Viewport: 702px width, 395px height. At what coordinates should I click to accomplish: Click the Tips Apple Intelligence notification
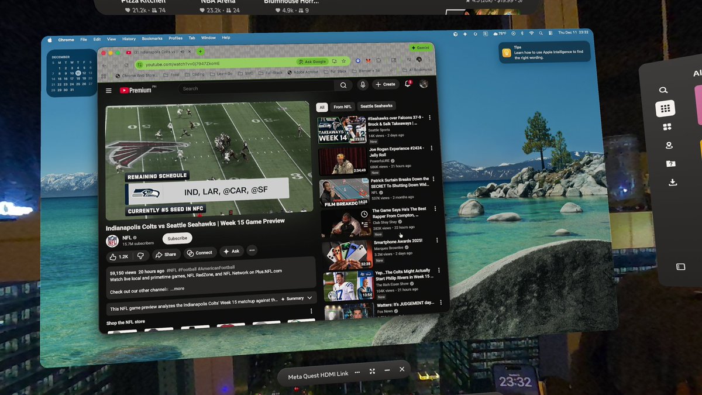click(x=544, y=52)
